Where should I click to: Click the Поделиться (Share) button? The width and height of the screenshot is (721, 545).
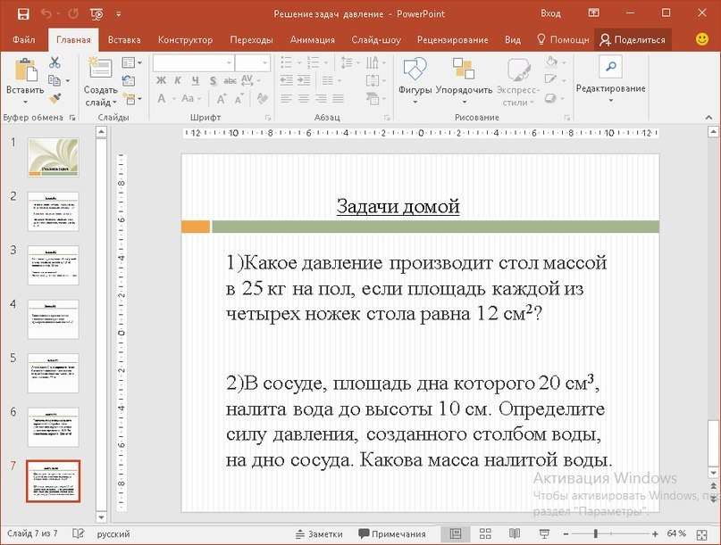[632, 40]
